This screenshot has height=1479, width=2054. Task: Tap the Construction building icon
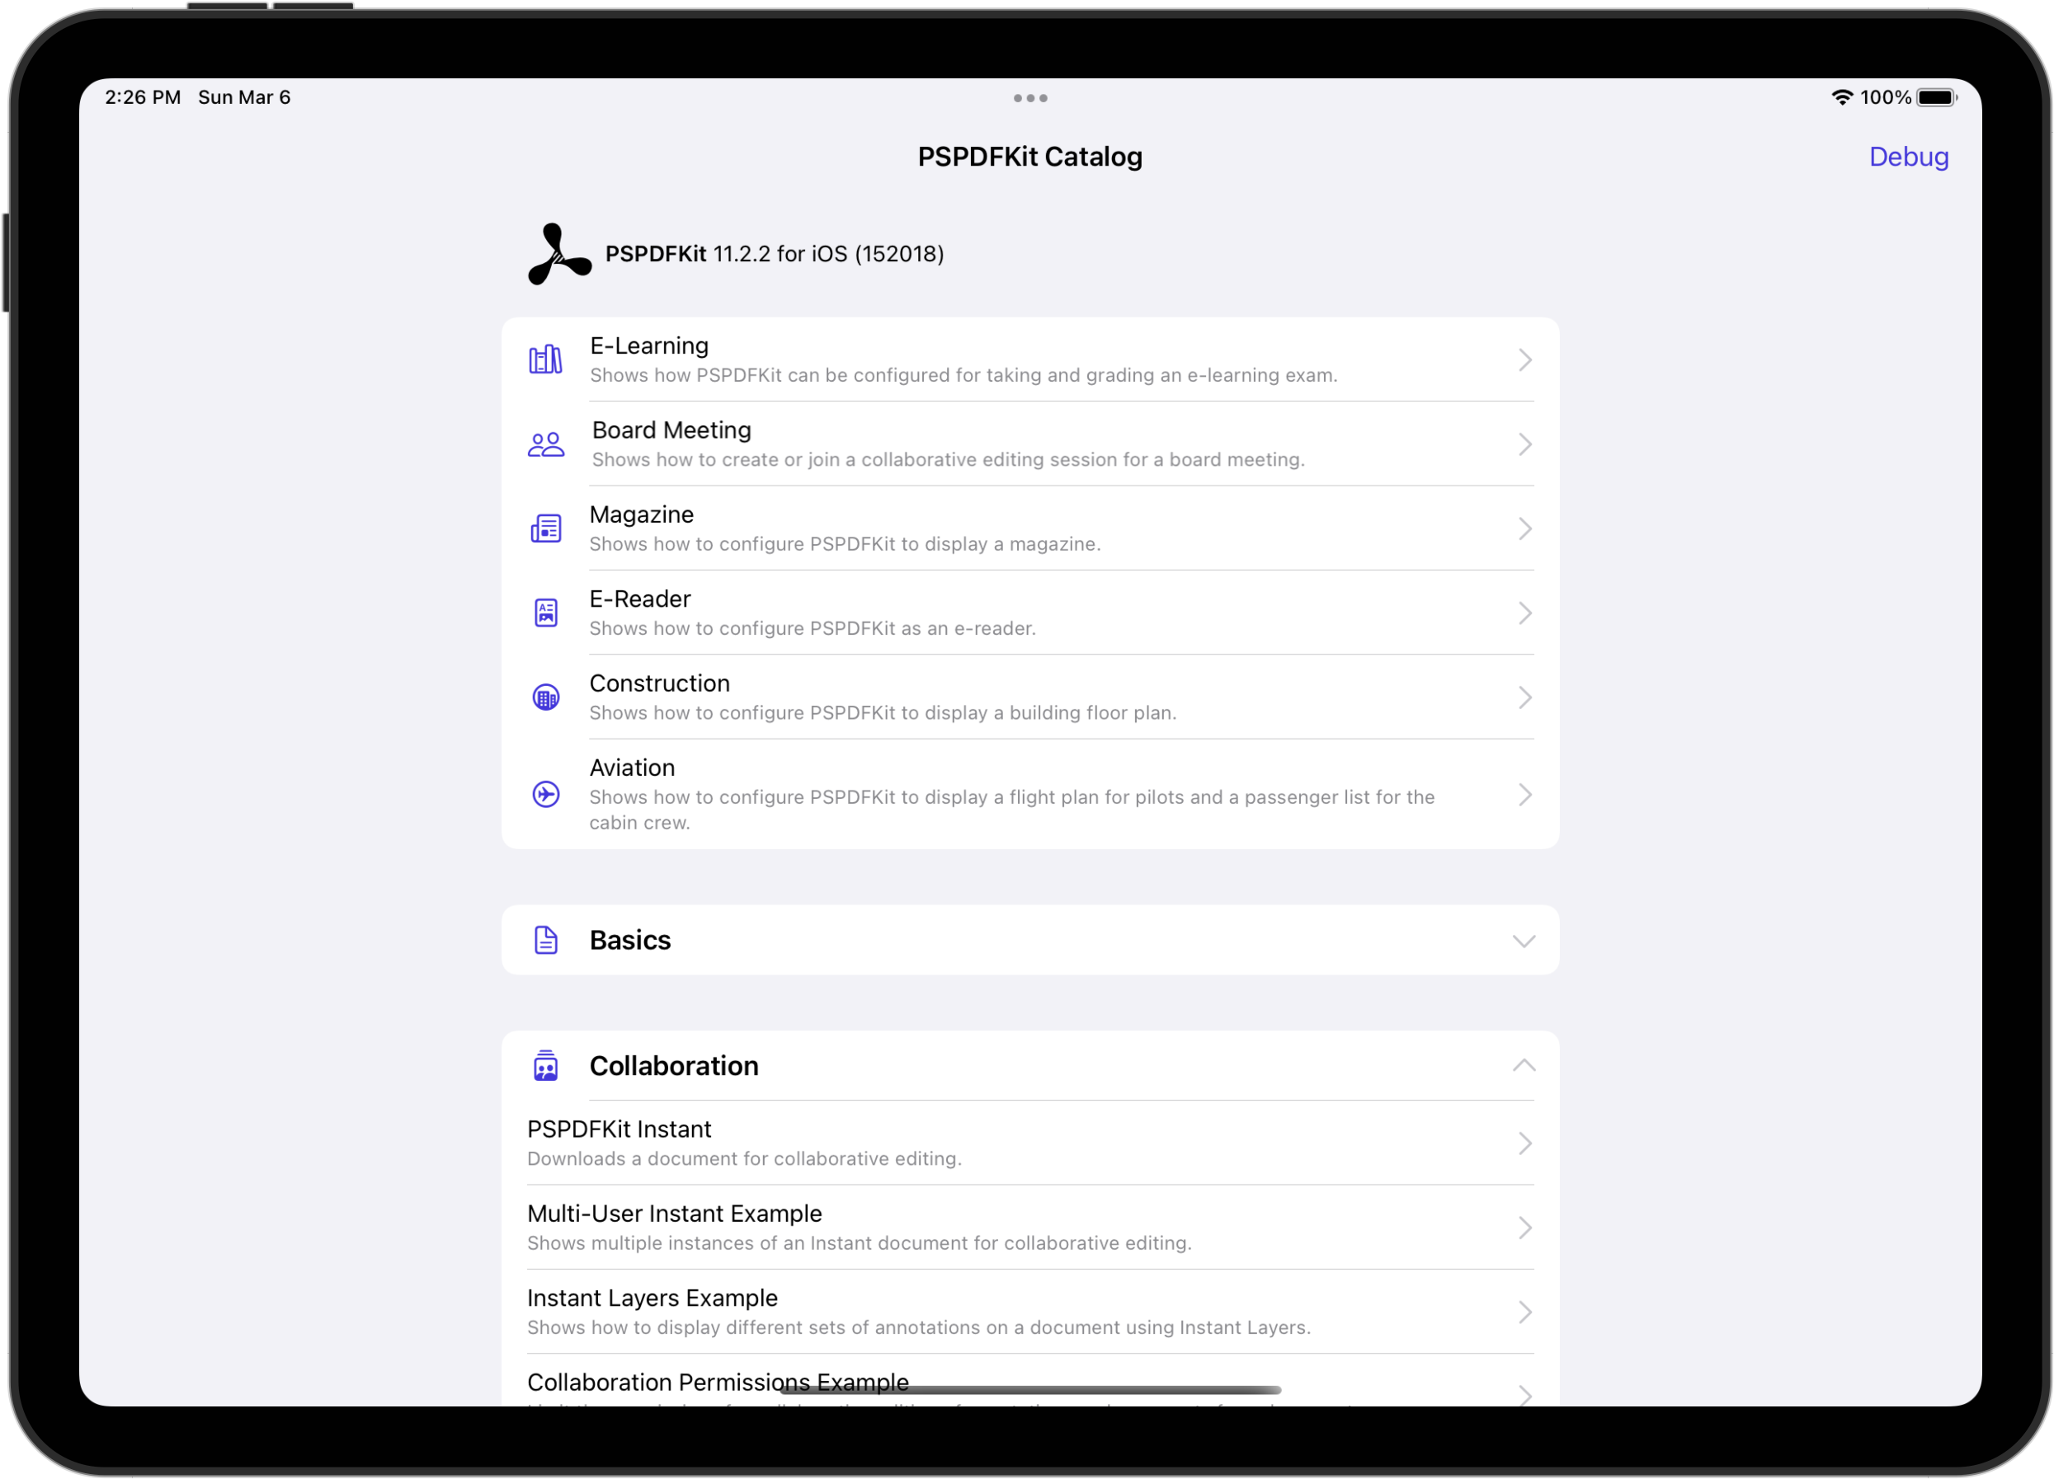click(x=545, y=697)
